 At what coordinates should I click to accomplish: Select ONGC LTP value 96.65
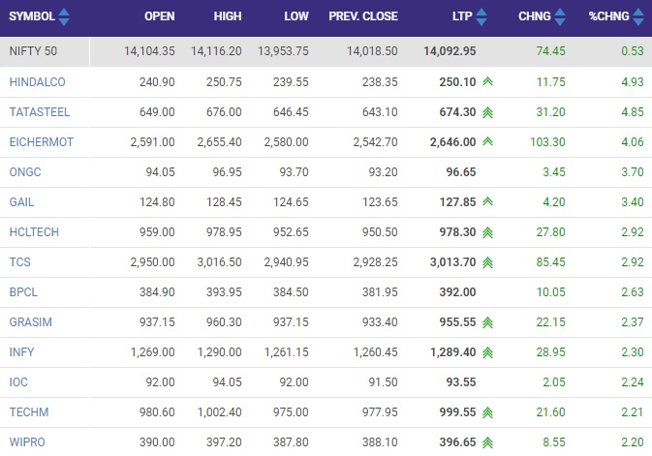pyautogui.click(x=461, y=171)
